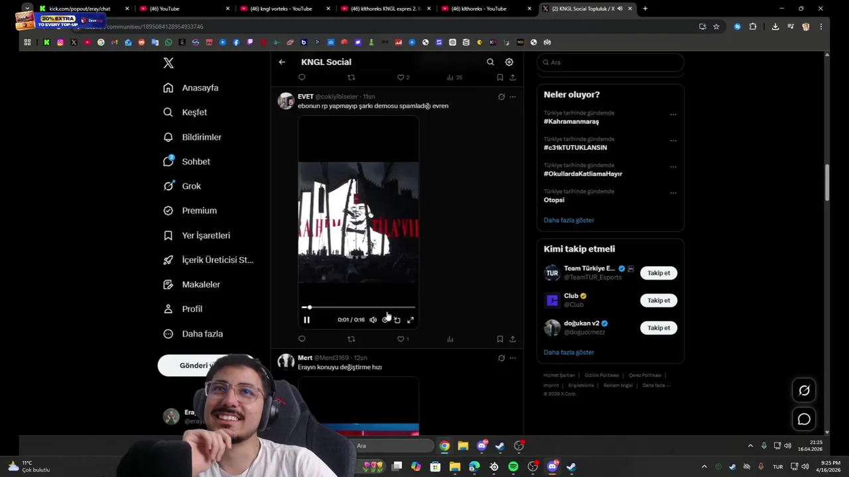Open Anasayfa in the sidebar
The width and height of the screenshot is (849, 477).
tap(191, 88)
